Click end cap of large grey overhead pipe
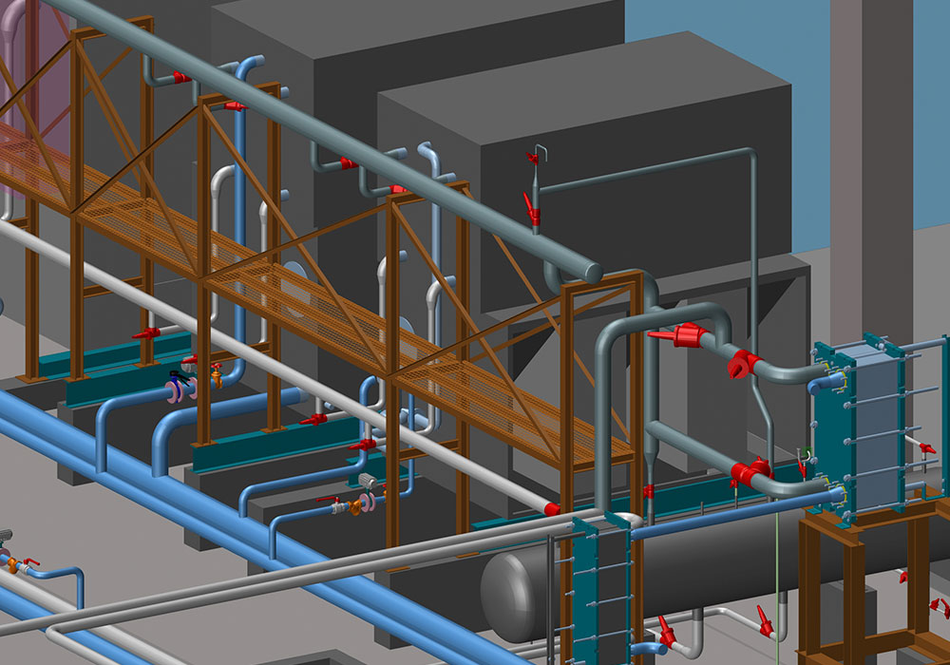 [593, 273]
